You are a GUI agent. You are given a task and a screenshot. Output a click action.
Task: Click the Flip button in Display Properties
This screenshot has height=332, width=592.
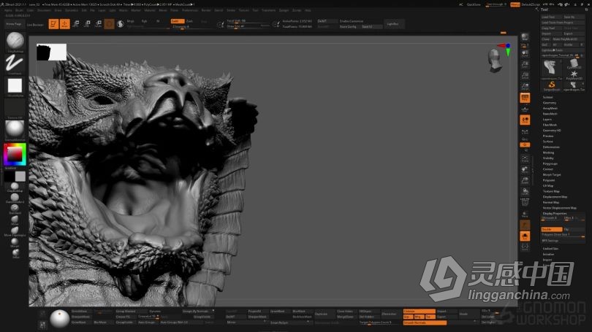point(574,229)
